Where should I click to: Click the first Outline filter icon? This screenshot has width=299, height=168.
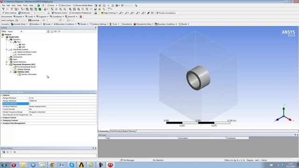48,31
